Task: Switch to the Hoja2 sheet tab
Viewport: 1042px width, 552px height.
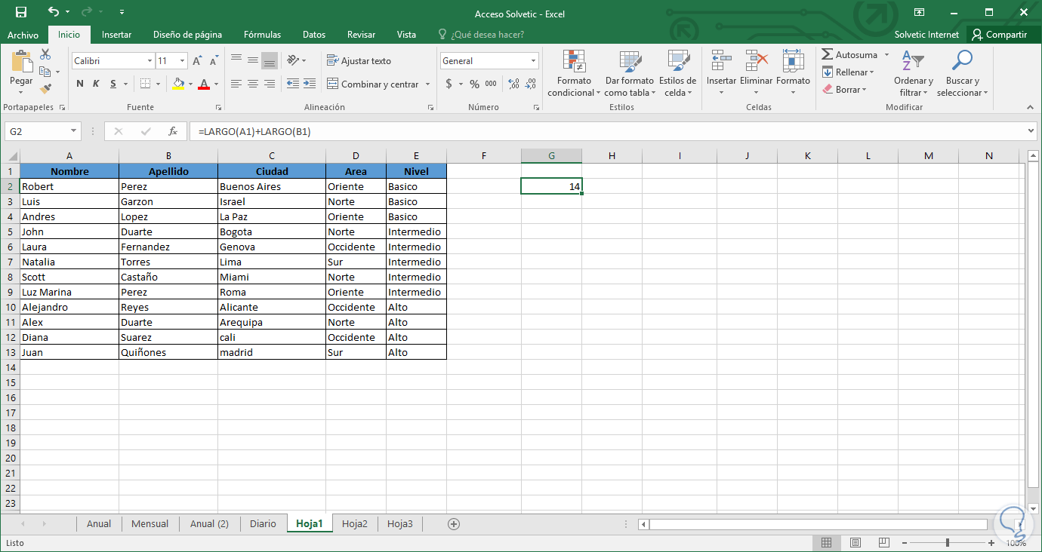Action: 354,524
